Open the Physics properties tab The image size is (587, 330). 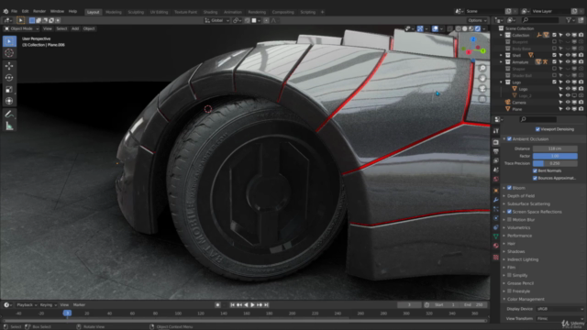pos(496,218)
